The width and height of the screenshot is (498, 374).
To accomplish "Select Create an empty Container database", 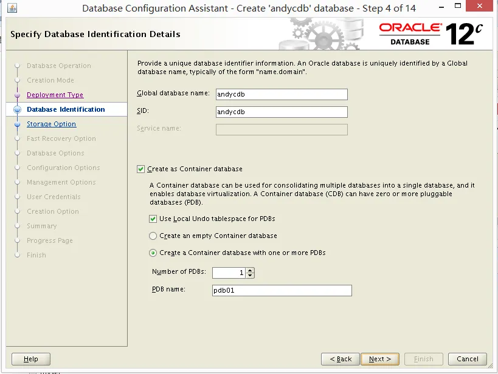I will (153, 236).
